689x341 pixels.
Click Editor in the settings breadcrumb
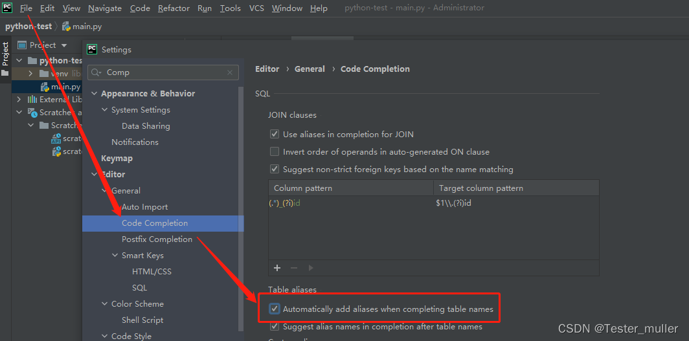click(267, 69)
